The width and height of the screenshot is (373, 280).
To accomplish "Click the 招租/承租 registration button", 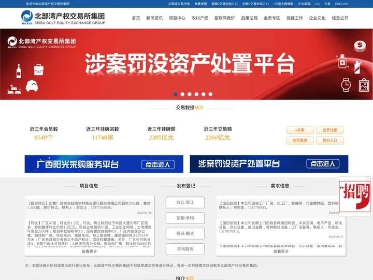I will 185,218.
